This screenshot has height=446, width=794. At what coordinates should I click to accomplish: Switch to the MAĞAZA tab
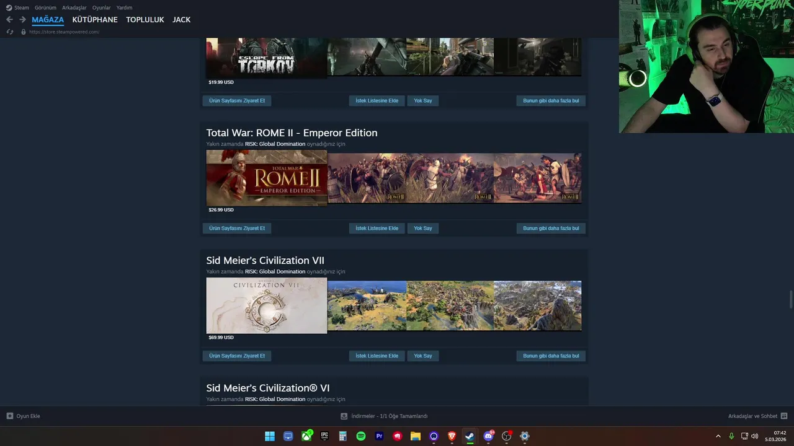click(x=48, y=20)
